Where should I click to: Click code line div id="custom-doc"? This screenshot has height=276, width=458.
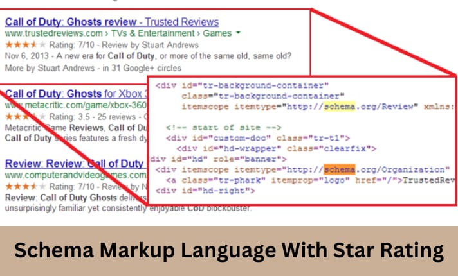[258, 138]
